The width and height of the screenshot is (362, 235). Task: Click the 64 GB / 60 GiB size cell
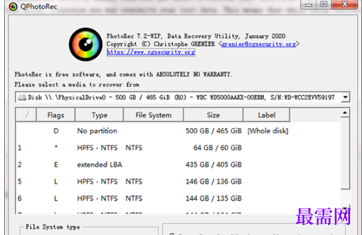click(x=217, y=148)
